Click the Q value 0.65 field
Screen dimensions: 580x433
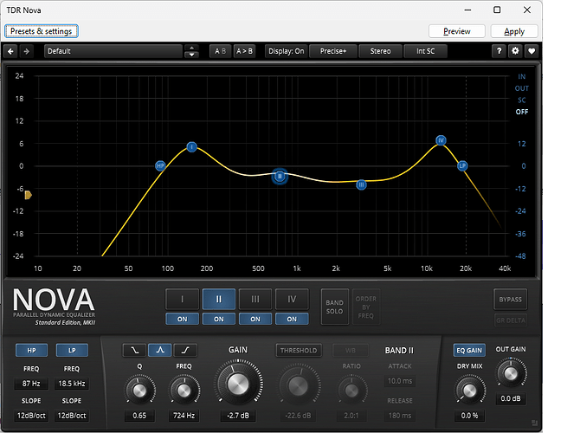click(139, 416)
